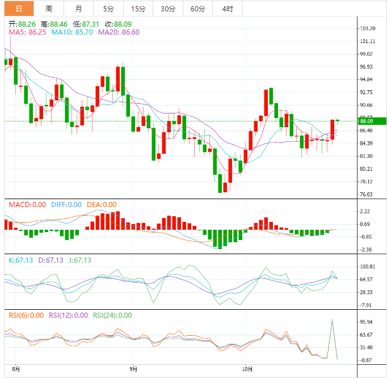Open the 5分 interval tab
The width and height of the screenshot is (387, 379).
pos(108,9)
